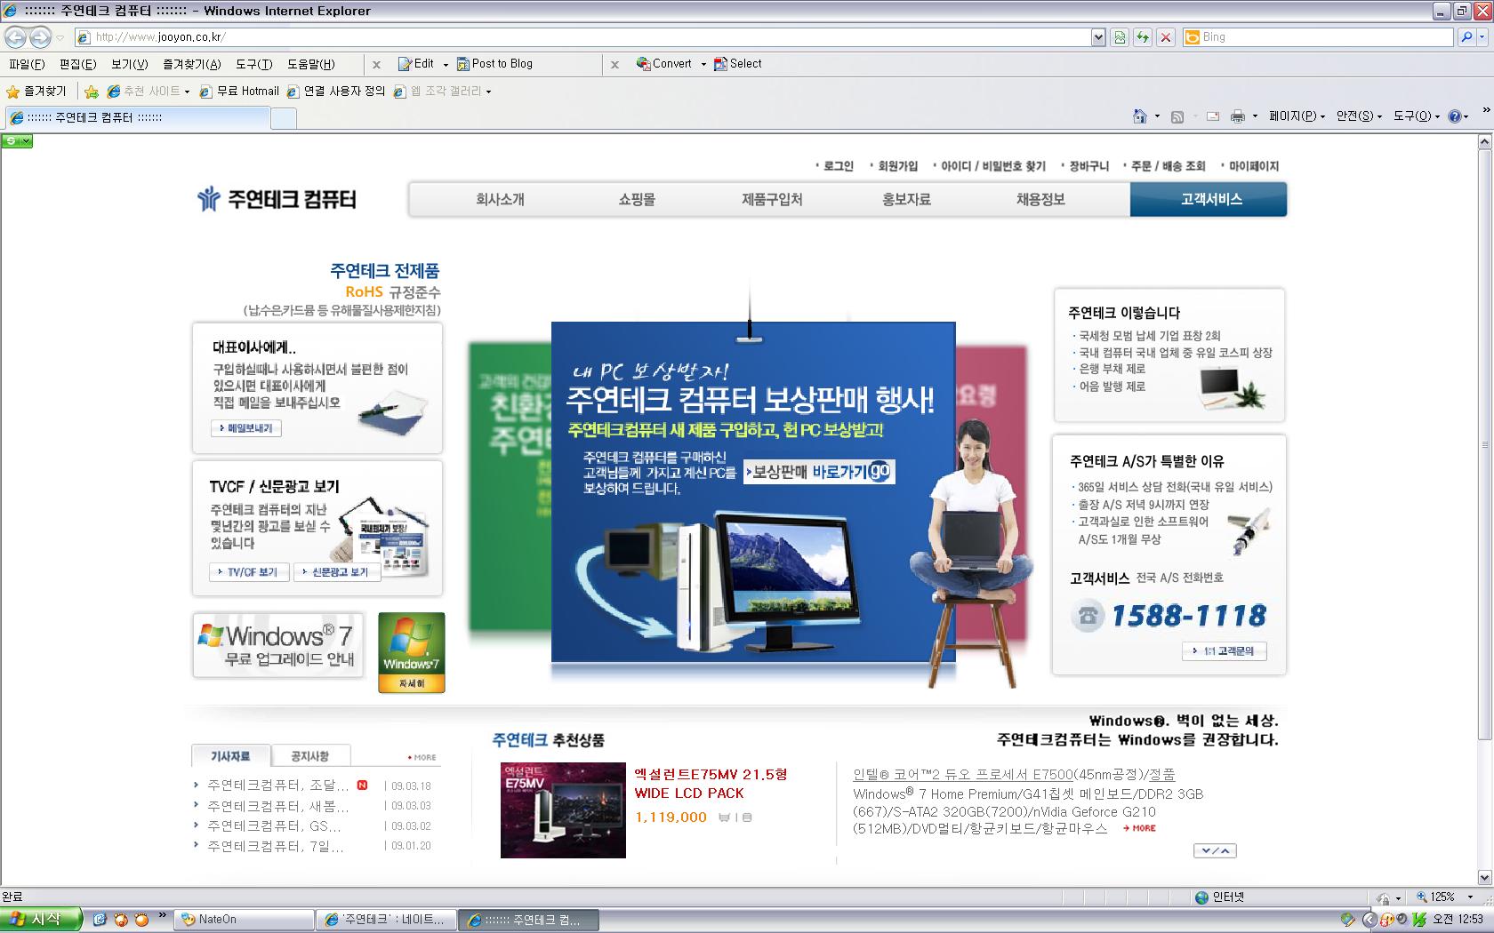Expand the Home button dropdown arrow
Image resolution: width=1494 pixels, height=933 pixels.
pyautogui.click(x=1157, y=116)
